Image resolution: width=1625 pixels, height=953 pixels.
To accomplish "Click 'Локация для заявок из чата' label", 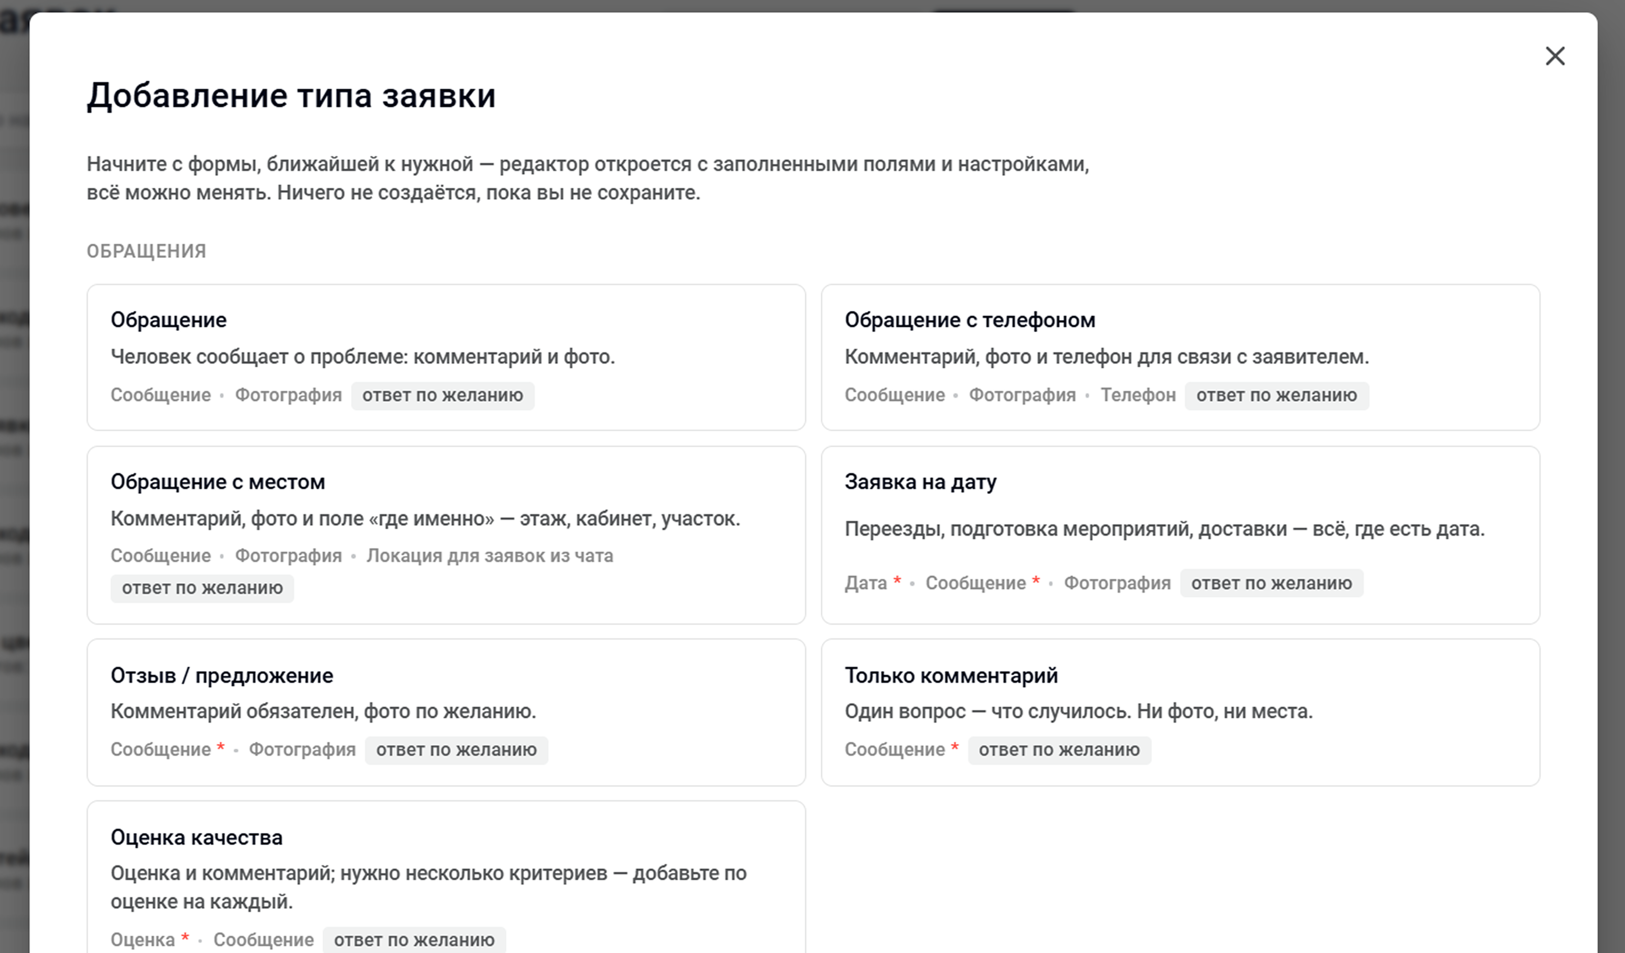I will point(490,556).
